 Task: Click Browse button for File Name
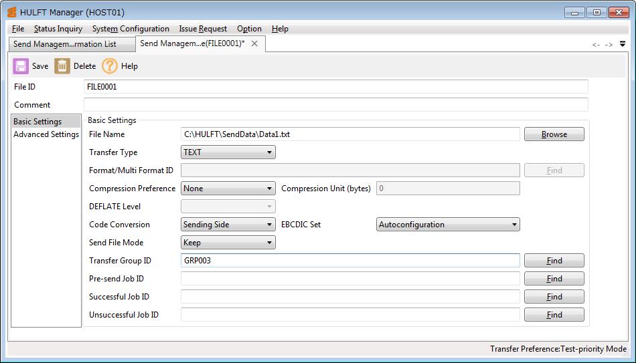click(x=554, y=134)
